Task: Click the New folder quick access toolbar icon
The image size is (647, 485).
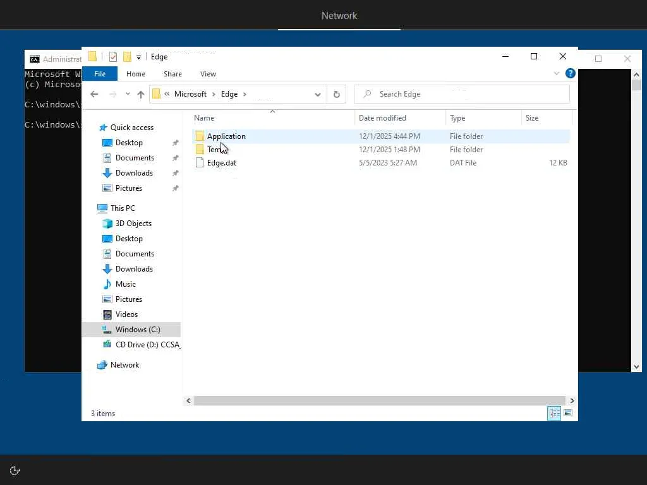Action: click(127, 56)
